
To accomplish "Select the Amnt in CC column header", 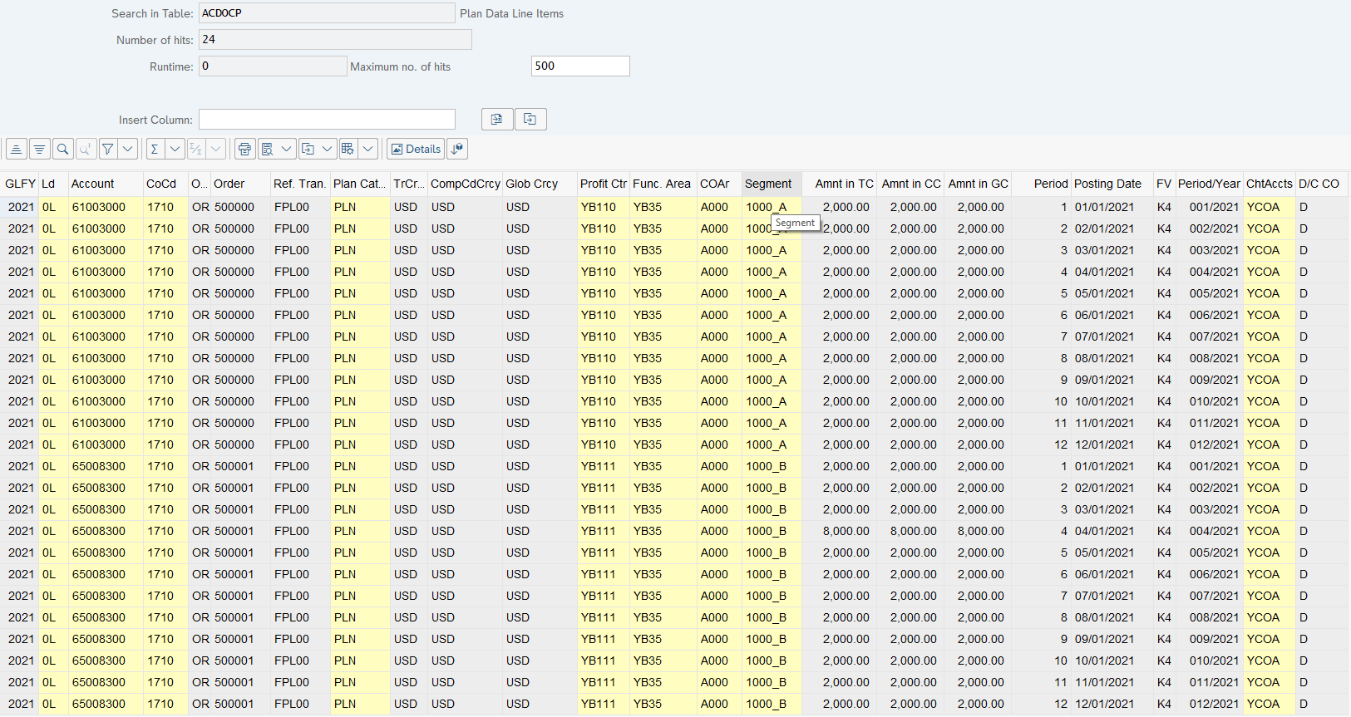I will (x=911, y=184).
